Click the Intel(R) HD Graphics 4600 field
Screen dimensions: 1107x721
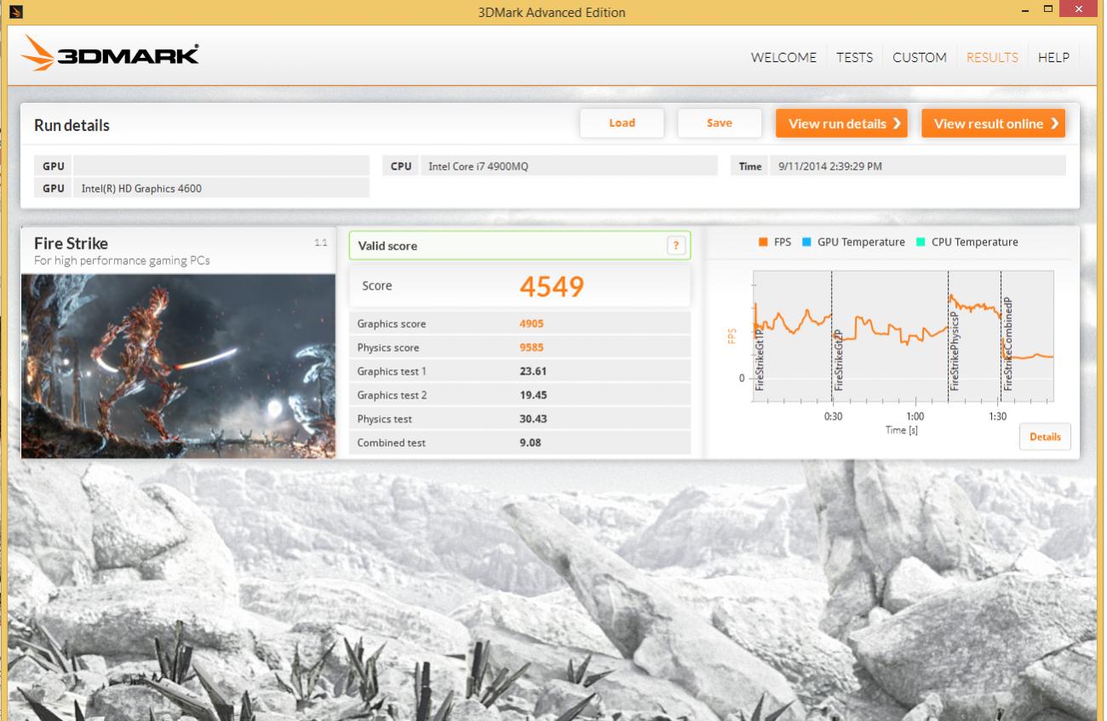(221, 188)
